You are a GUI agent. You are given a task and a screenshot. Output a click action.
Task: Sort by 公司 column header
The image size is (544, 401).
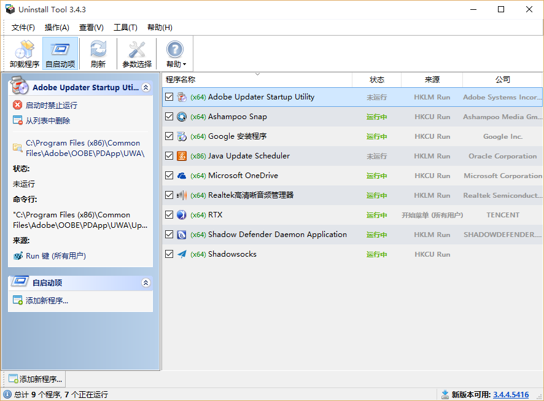[x=502, y=79]
